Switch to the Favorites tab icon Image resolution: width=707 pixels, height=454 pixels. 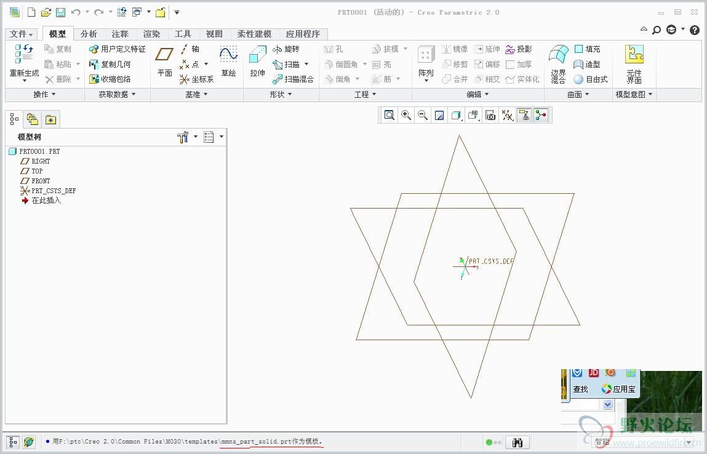[51, 119]
